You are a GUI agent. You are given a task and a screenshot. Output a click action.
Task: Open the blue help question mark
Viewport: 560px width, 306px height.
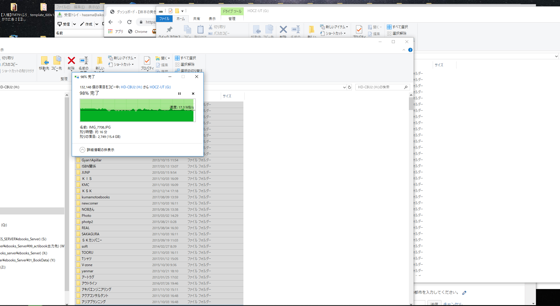pyautogui.click(x=410, y=50)
